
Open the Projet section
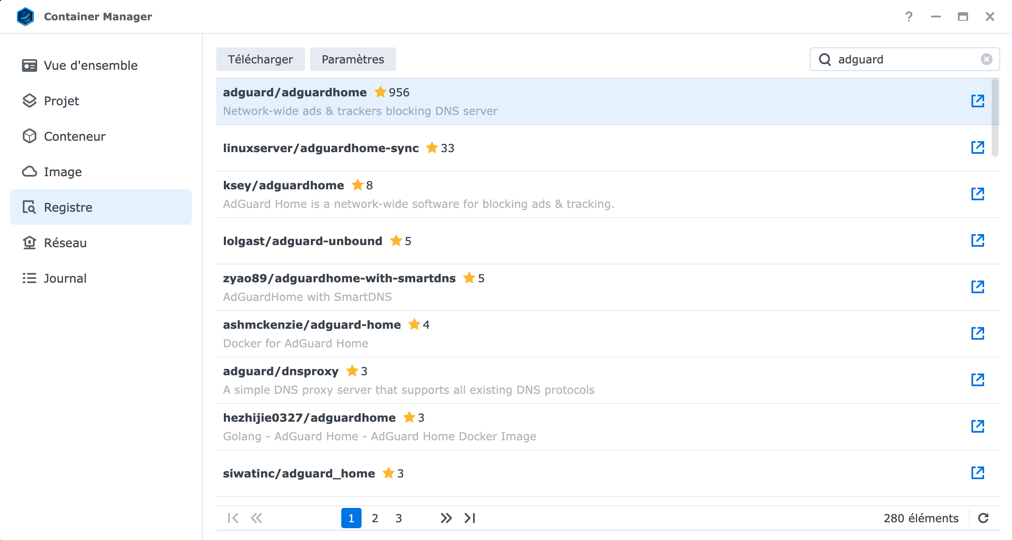[x=101, y=101]
